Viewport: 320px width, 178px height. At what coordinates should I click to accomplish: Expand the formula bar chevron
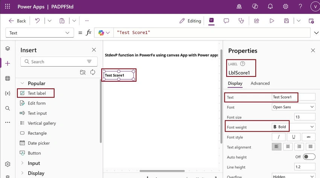(x=316, y=33)
